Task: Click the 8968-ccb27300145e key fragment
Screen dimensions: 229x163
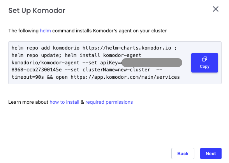Action: (37, 70)
